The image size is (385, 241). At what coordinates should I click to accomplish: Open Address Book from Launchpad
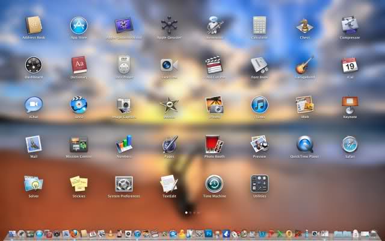click(34, 25)
